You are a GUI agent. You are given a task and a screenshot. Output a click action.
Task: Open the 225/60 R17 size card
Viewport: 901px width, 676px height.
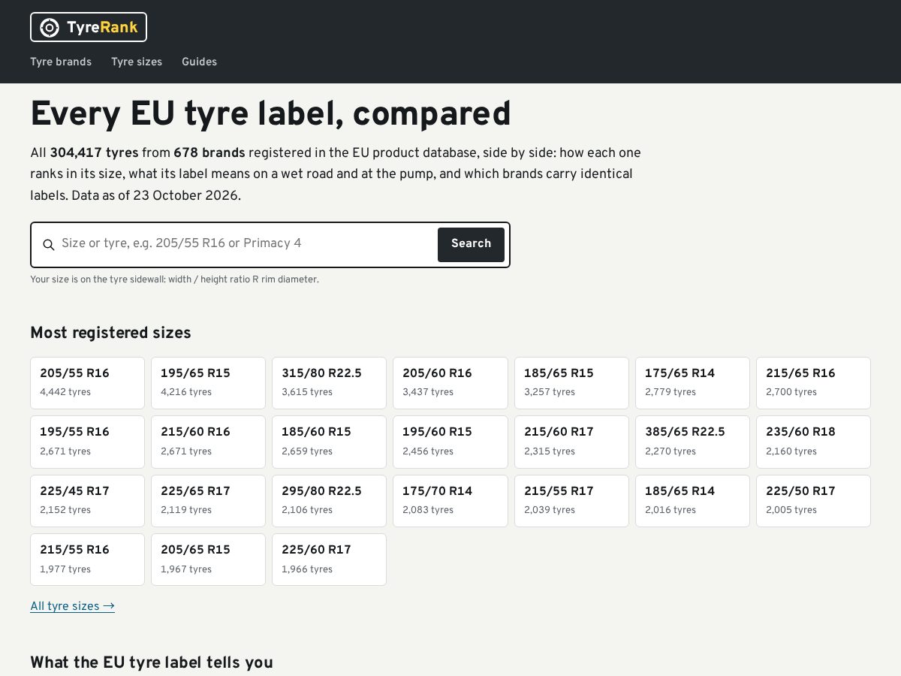point(329,560)
